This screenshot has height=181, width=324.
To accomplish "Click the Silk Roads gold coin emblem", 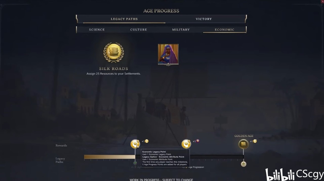I will pyautogui.click(x=113, y=53).
